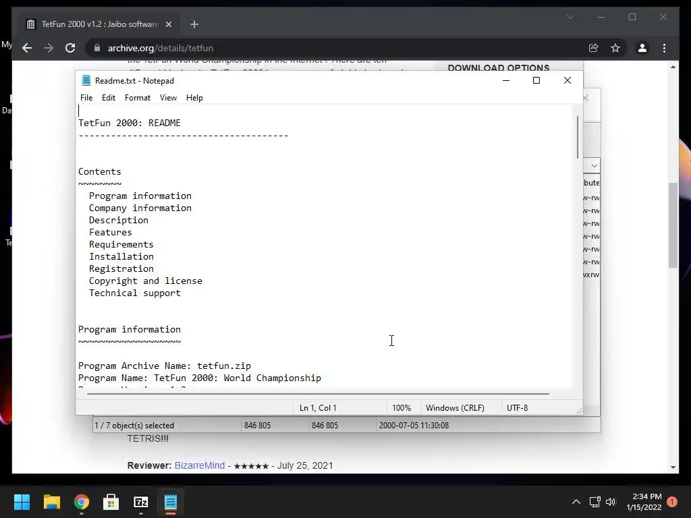
Task: Click the 'Features' contents line
Action: pos(110,232)
